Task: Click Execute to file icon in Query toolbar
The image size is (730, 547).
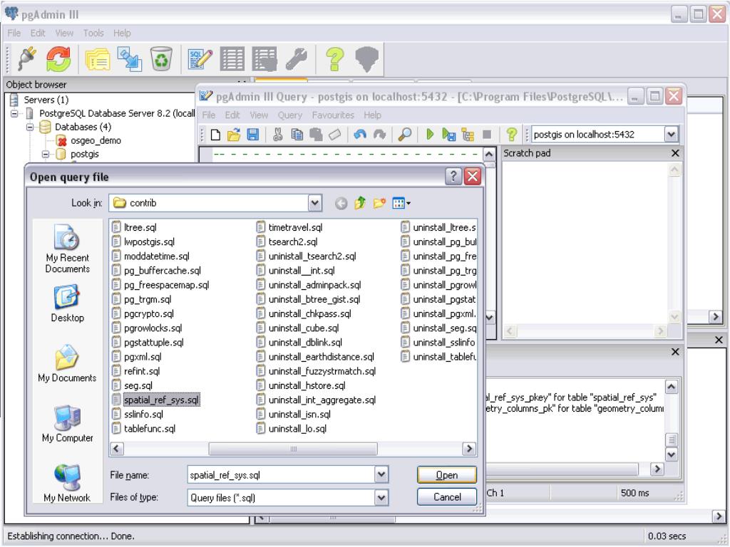Action: click(x=449, y=135)
